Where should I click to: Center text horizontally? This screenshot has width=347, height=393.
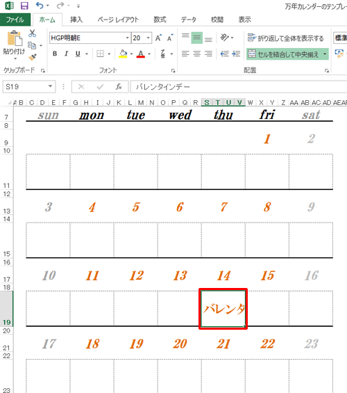pyautogui.click(x=197, y=54)
